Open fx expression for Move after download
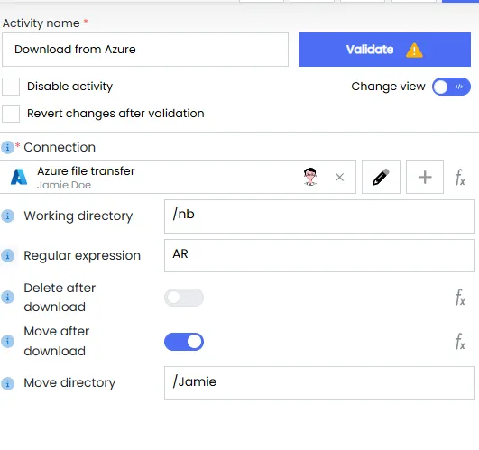 click(x=460, y=341)
